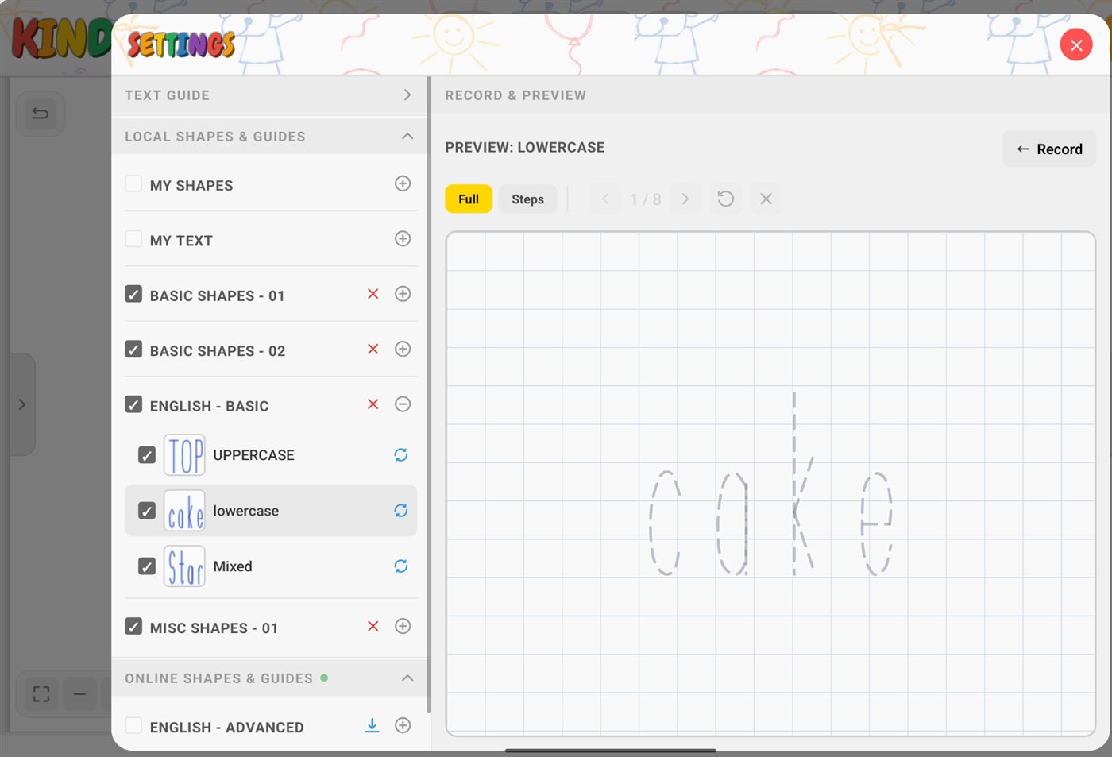Reload the UPPERCASE guide refresh icon
The height and width of the screenshot is (757, 1112).
click(x=401, y=455)
